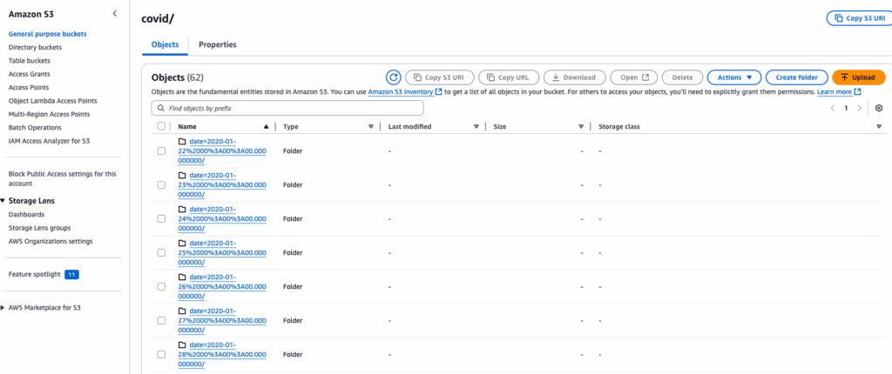Click folder icon for date=2020-01-28
The image size is (892, 374).
(x=182, y=345)
